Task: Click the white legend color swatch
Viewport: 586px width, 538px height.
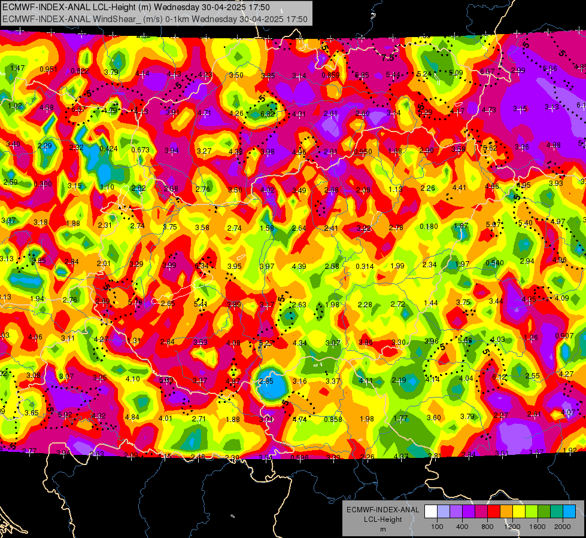Action: (x=431, y=512)
